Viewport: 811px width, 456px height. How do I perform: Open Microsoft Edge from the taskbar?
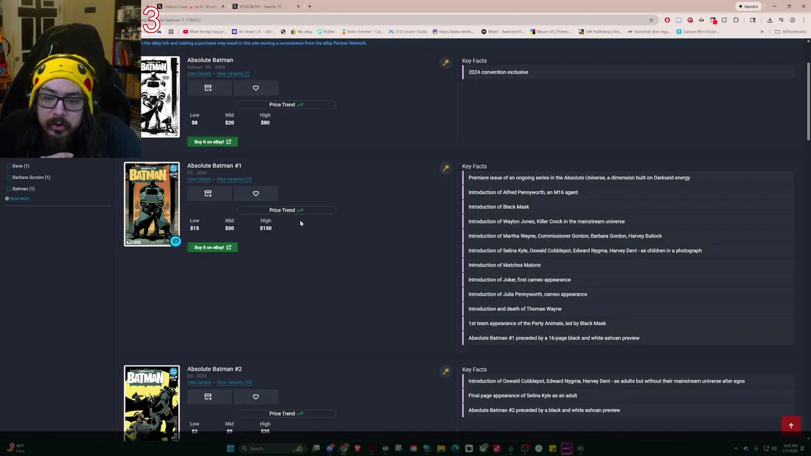(455, 448)
